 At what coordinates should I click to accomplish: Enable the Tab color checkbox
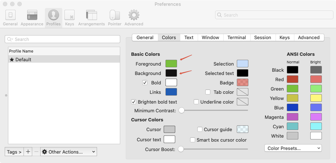click(x=207, y=92)
